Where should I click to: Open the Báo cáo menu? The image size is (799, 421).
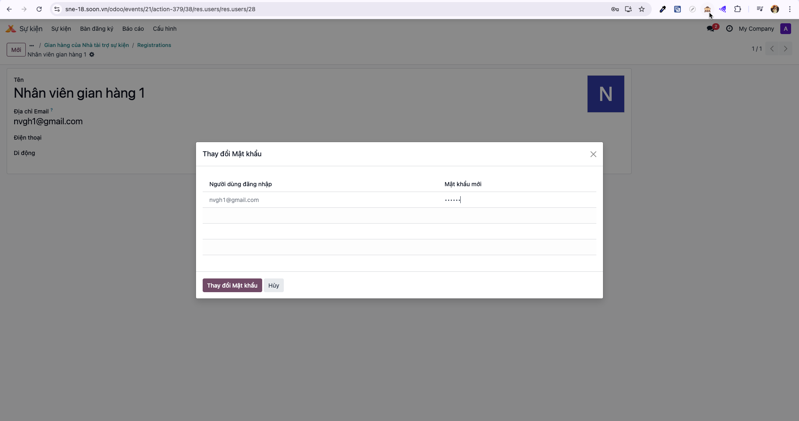[x=133, y=29]
